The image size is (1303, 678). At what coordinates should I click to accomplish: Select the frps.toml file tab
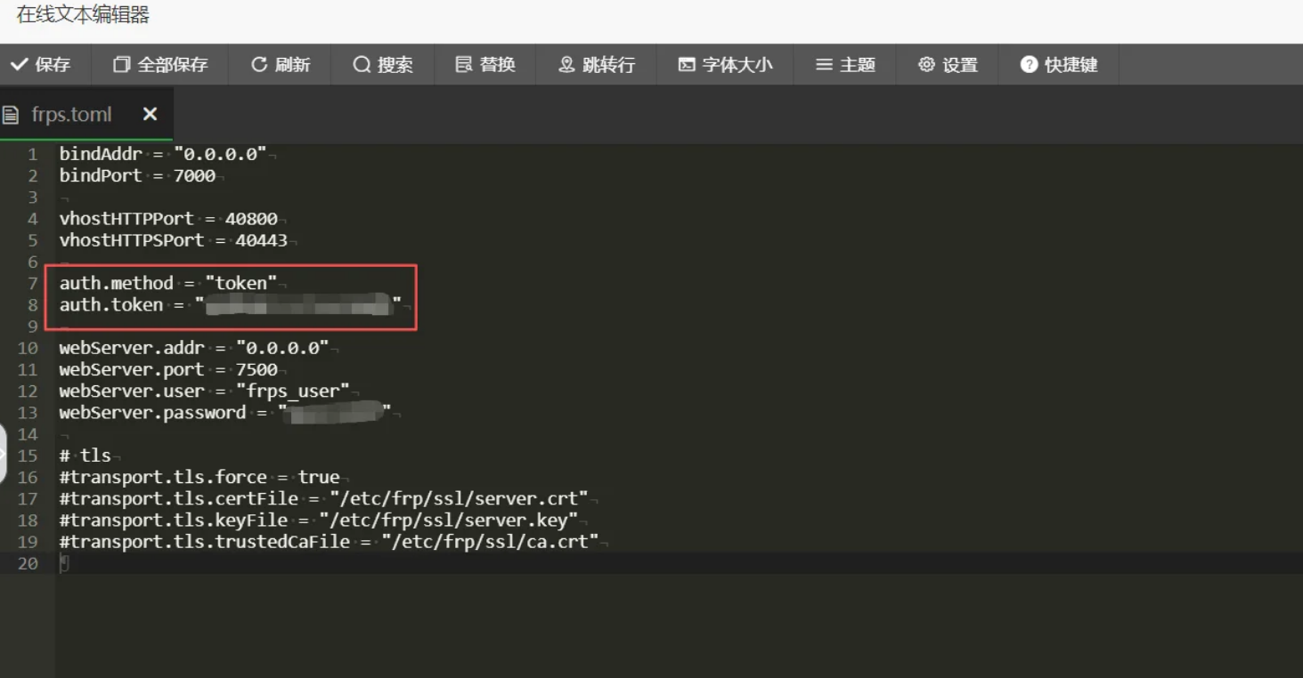click(x=71, y=114)
